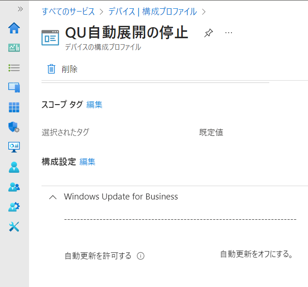
Task: Open Endpoint security shield icon
Action: (x=14, y=127)
